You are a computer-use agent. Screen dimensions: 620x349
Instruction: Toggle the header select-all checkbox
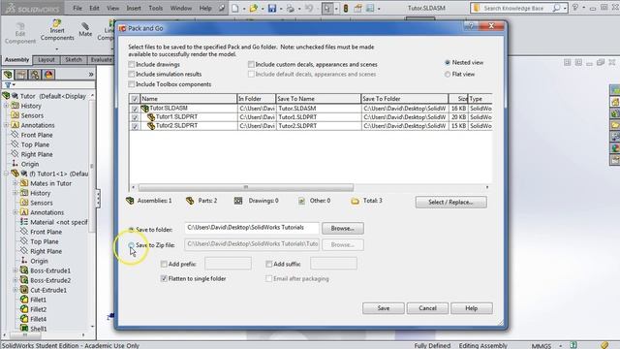tap(135, 99)
